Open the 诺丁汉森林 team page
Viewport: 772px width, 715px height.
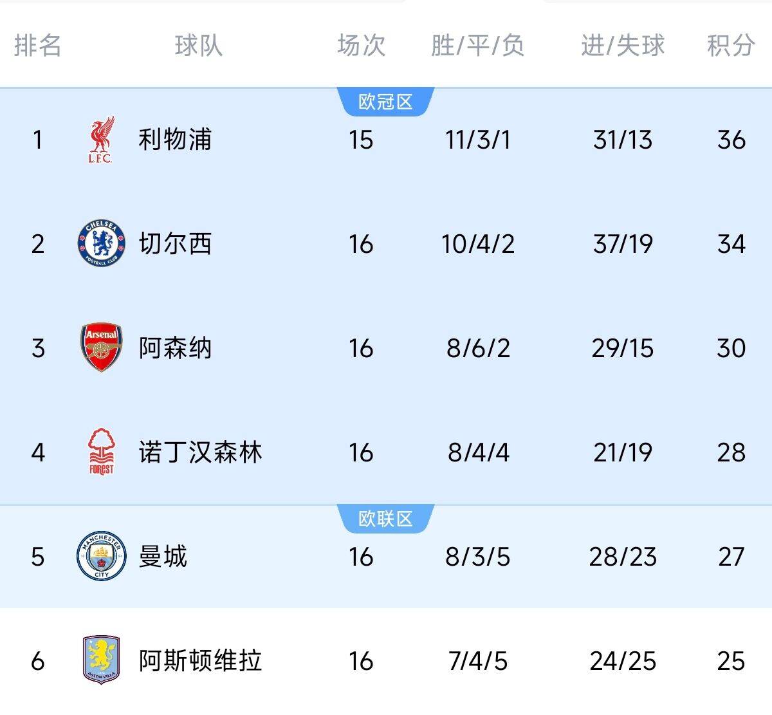click(200, 452)
